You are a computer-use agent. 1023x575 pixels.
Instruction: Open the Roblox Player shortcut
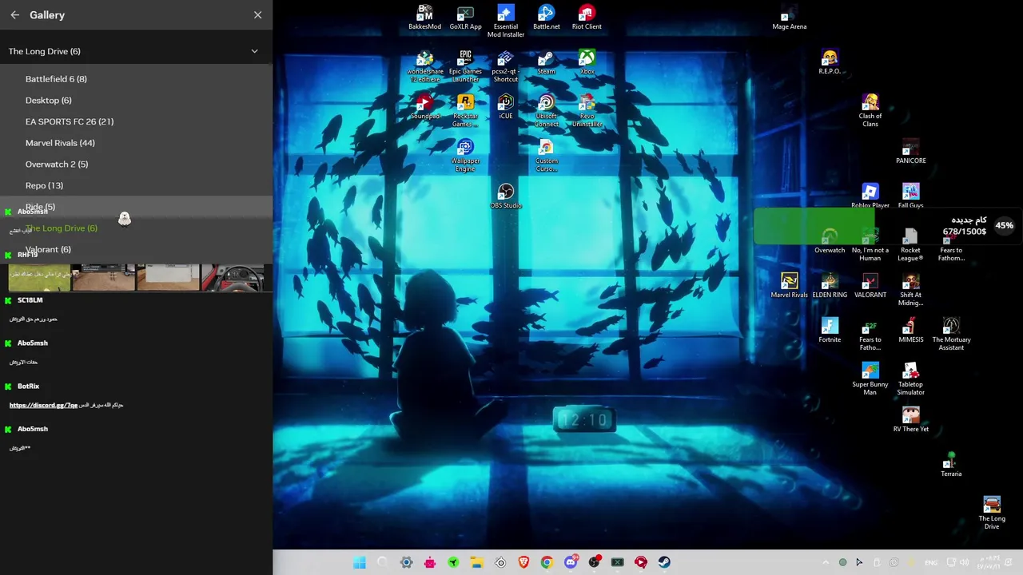[x=870, y=196]
